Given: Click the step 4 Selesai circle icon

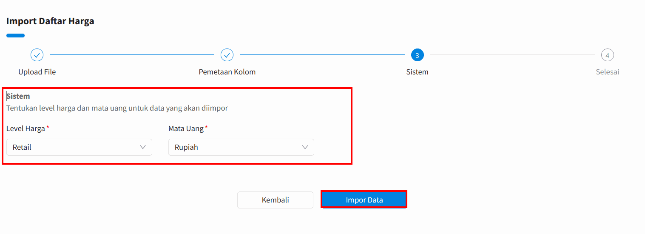Looking at the screenshot, I should pyautogui.click(x=607, y=55).
